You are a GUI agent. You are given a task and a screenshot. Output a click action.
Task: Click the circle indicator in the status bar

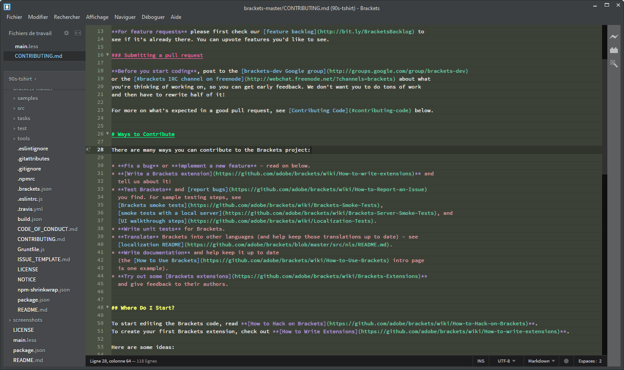(x=566, y=361)
